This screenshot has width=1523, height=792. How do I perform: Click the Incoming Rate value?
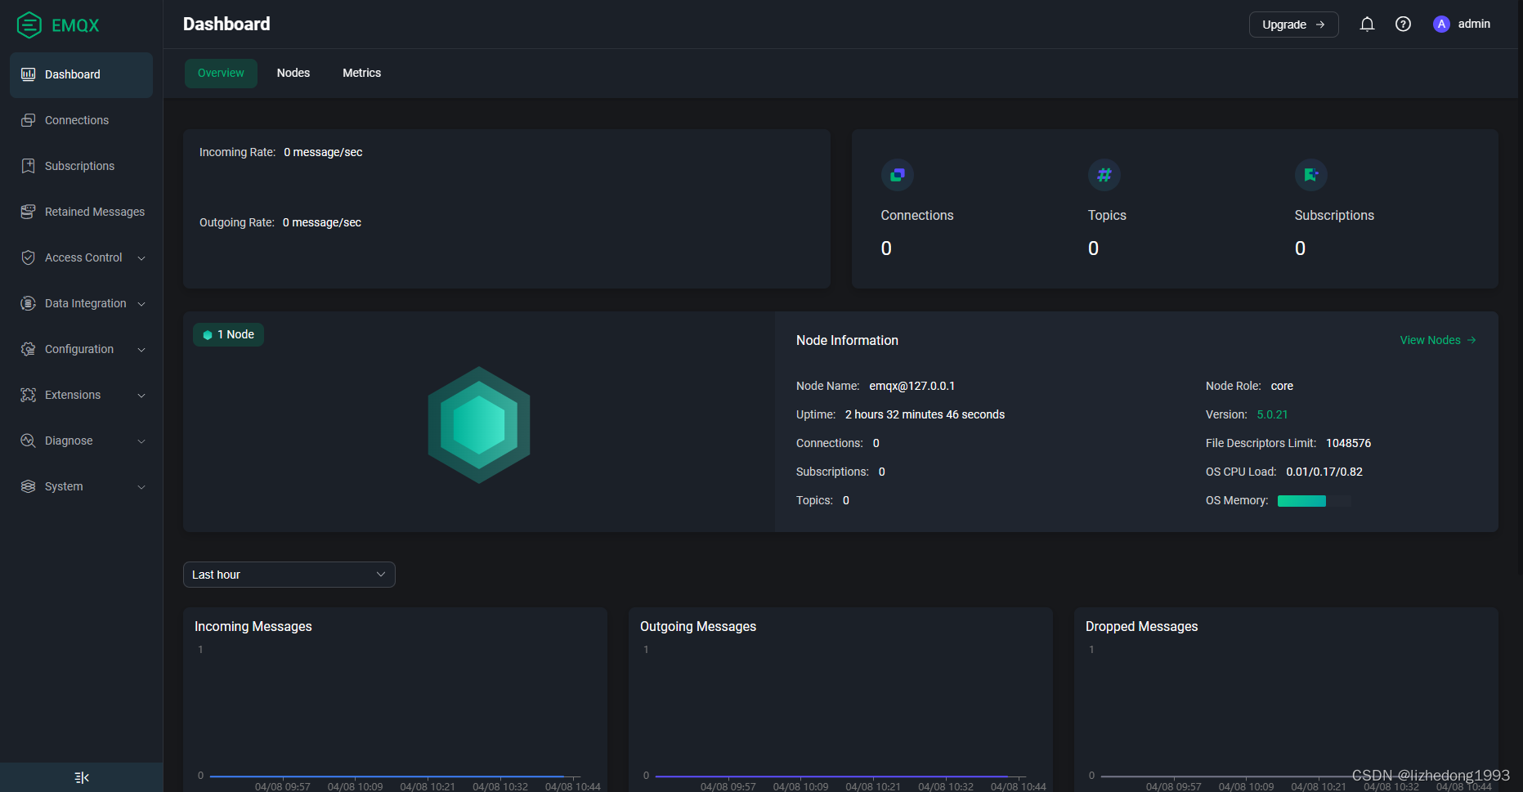[323, 152]
